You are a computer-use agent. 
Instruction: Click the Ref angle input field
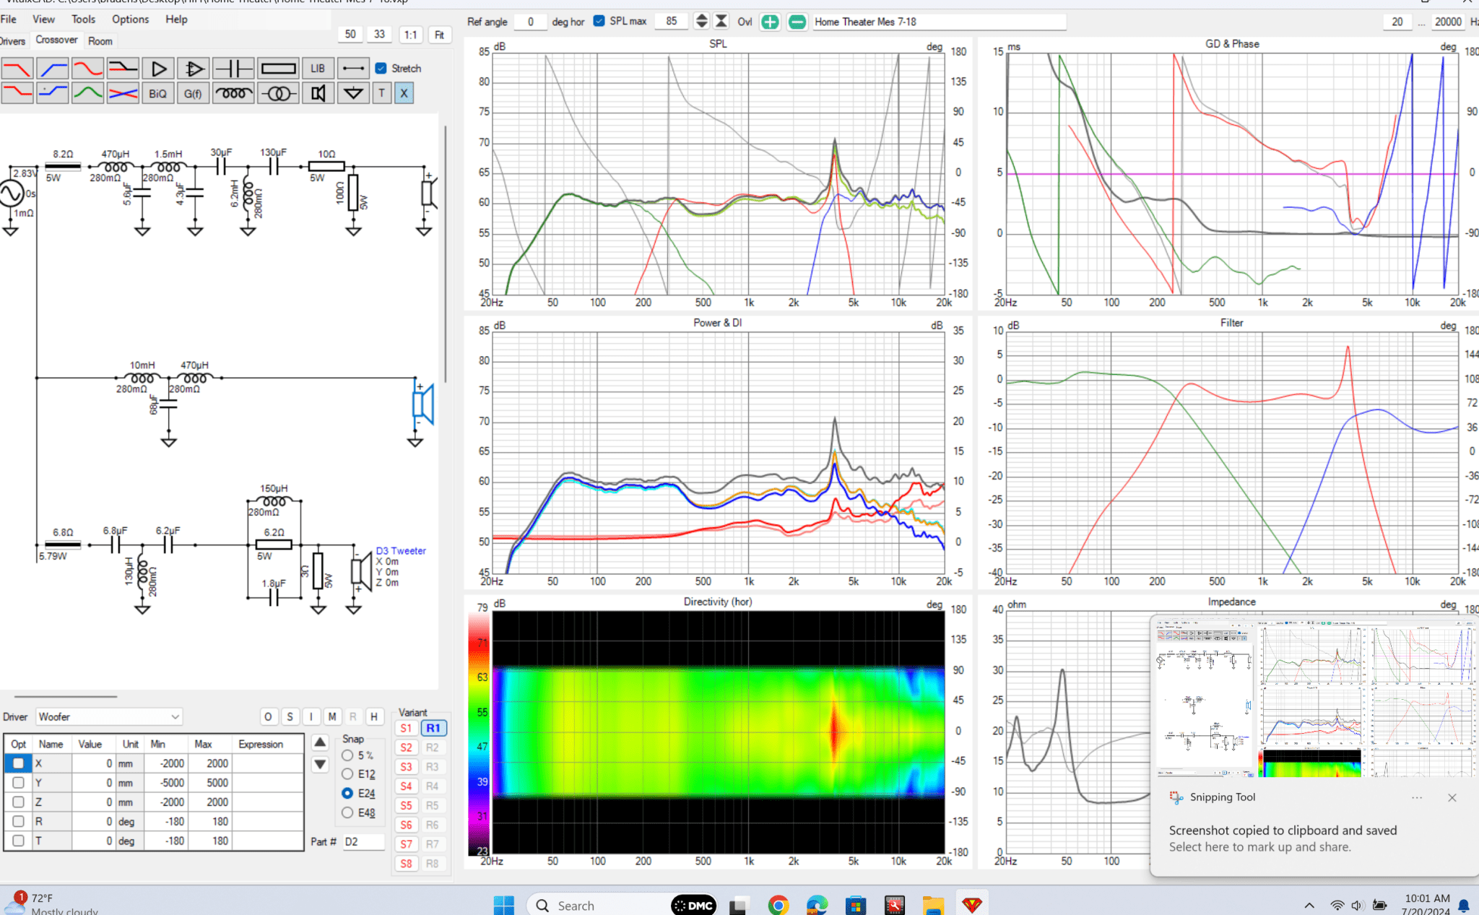pyautogui.click(x=530, y=22)
